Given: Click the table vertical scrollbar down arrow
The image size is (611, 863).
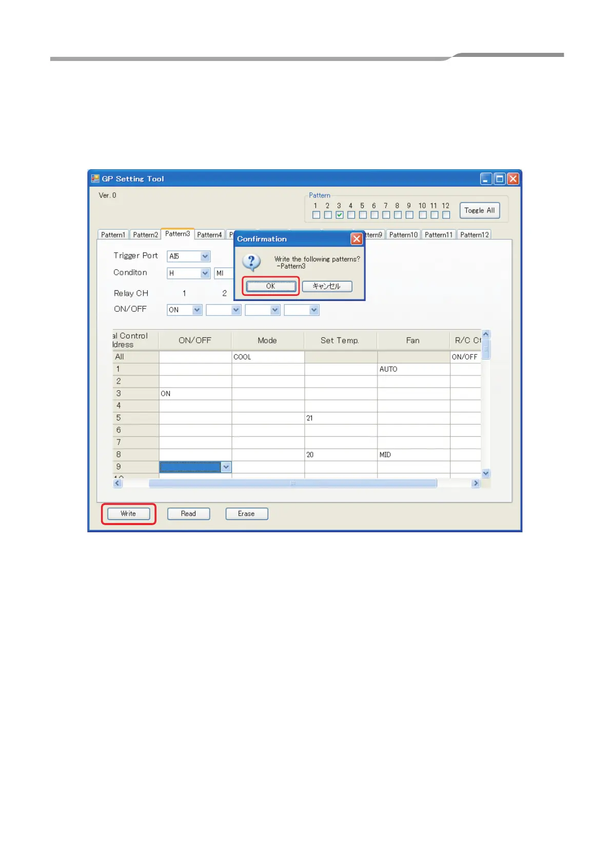Looking at the screenshot, I should click(486, 473).
